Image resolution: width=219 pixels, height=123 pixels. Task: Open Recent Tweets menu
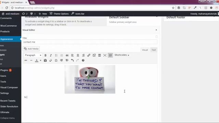[x=8, y=101]
